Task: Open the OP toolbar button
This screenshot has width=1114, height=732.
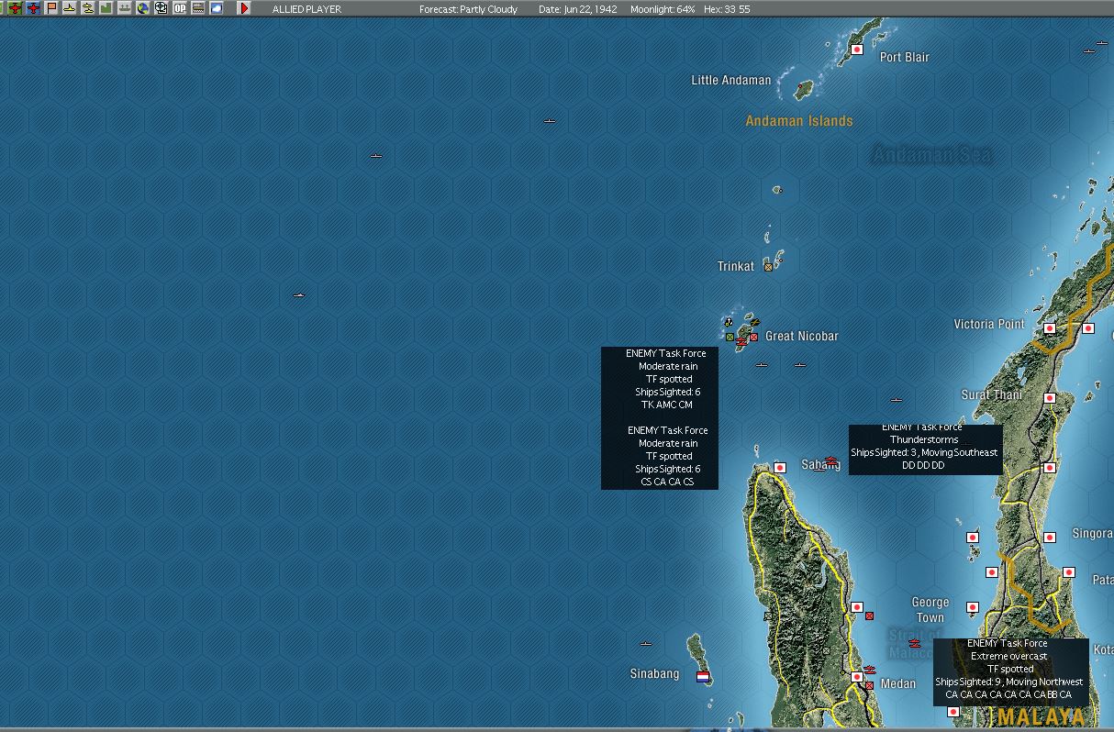Action: point(180,8)
